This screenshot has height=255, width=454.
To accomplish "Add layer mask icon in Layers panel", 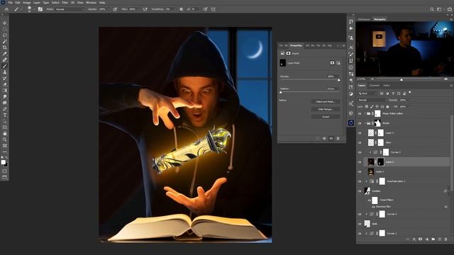I will (420, 239).
